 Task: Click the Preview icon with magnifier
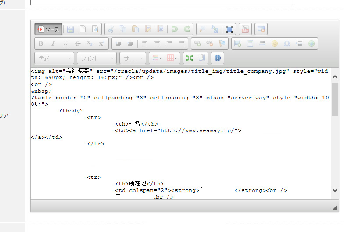click(95, 29)
